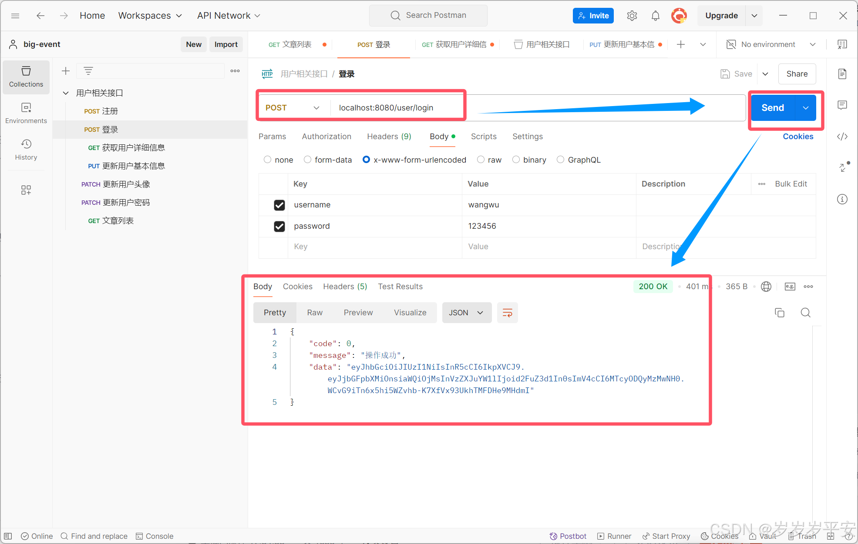
Task: Open History in the sidebar
Action: click(26, 150)
